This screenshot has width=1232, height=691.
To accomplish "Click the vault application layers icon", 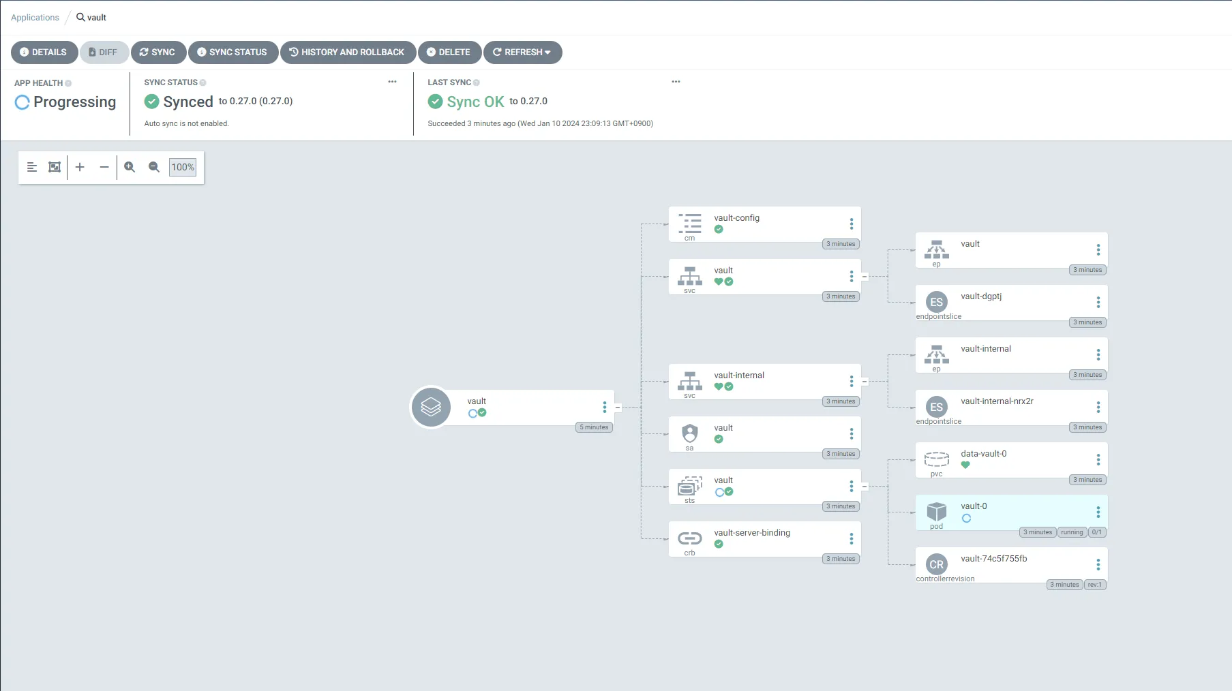I will pos(431,407).
